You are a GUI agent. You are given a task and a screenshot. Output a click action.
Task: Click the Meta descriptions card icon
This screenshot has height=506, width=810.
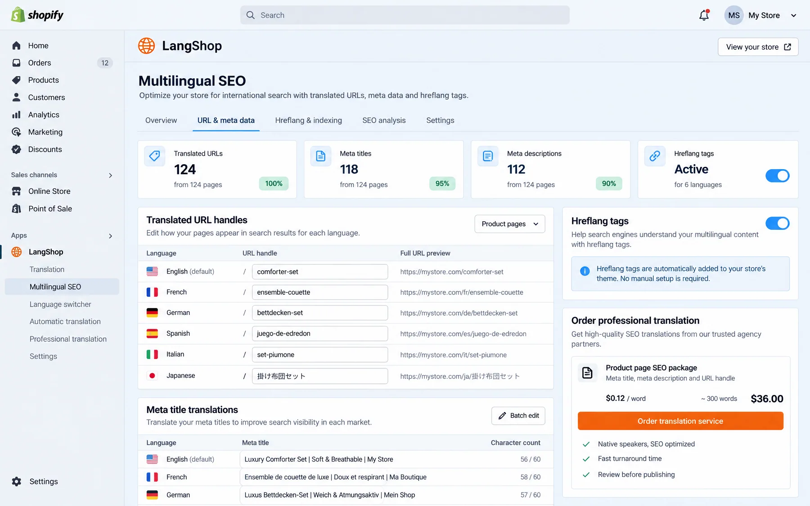pyautogui.click(x=488, y=156)
